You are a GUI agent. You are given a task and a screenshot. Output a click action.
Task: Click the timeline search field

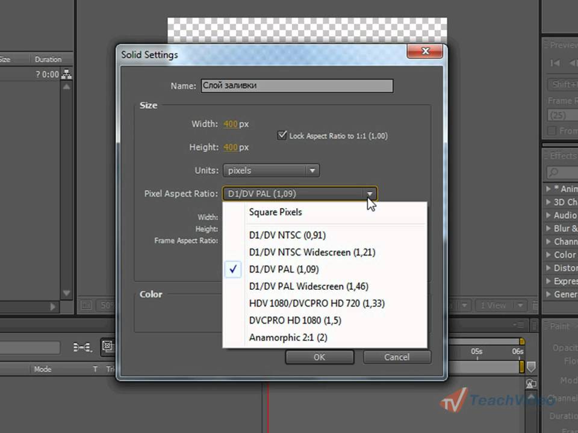pyautogui.click(x=30, y=348)
